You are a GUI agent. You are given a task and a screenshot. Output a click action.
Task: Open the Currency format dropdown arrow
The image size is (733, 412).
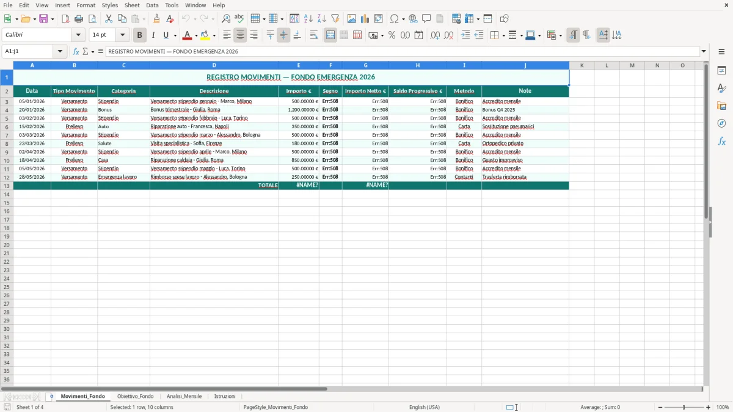point(382,35)
